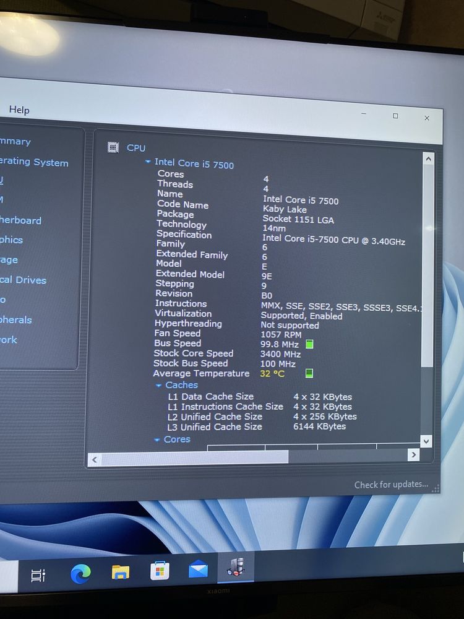The height and width of the screenshot is (619, 464).
Task: Click the Average Temperature label
Action: (201, 373)
